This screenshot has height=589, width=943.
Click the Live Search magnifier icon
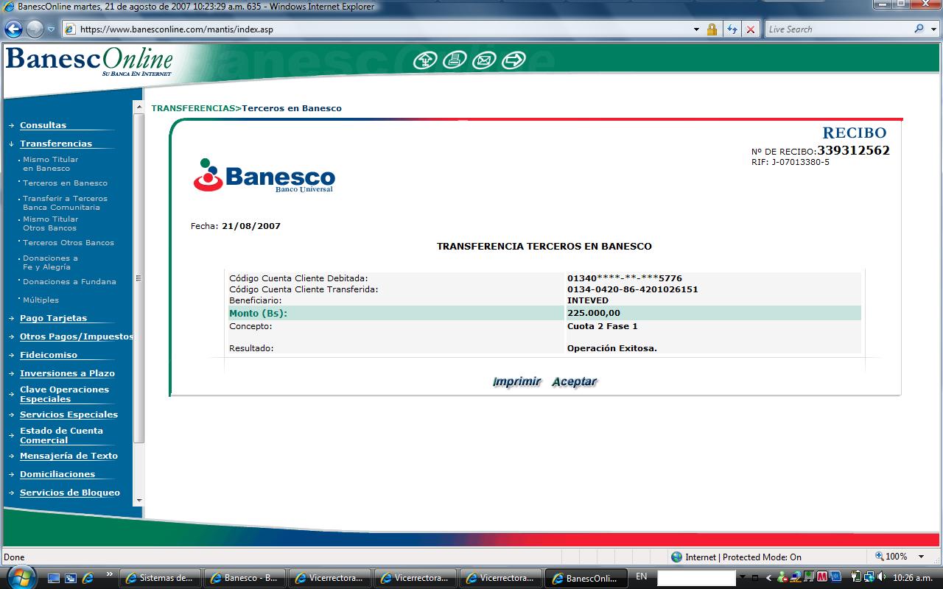pyautogui.click(x=919, y=29)
